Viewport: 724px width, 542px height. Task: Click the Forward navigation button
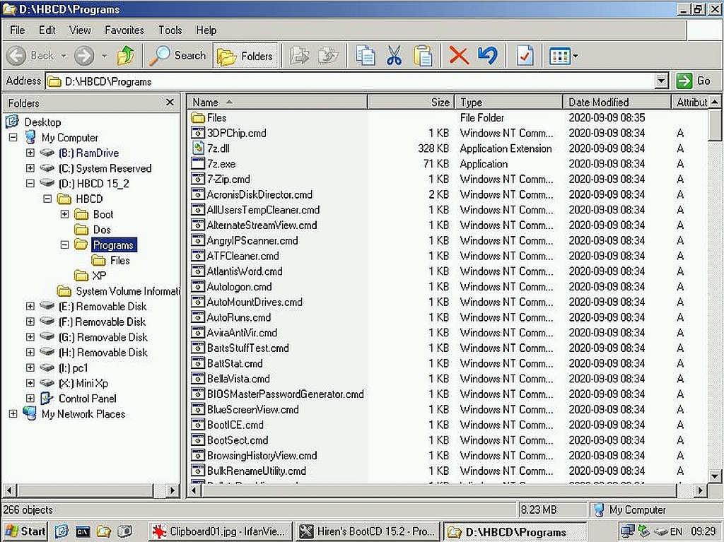pyautogui.click(x=84, y=56)
